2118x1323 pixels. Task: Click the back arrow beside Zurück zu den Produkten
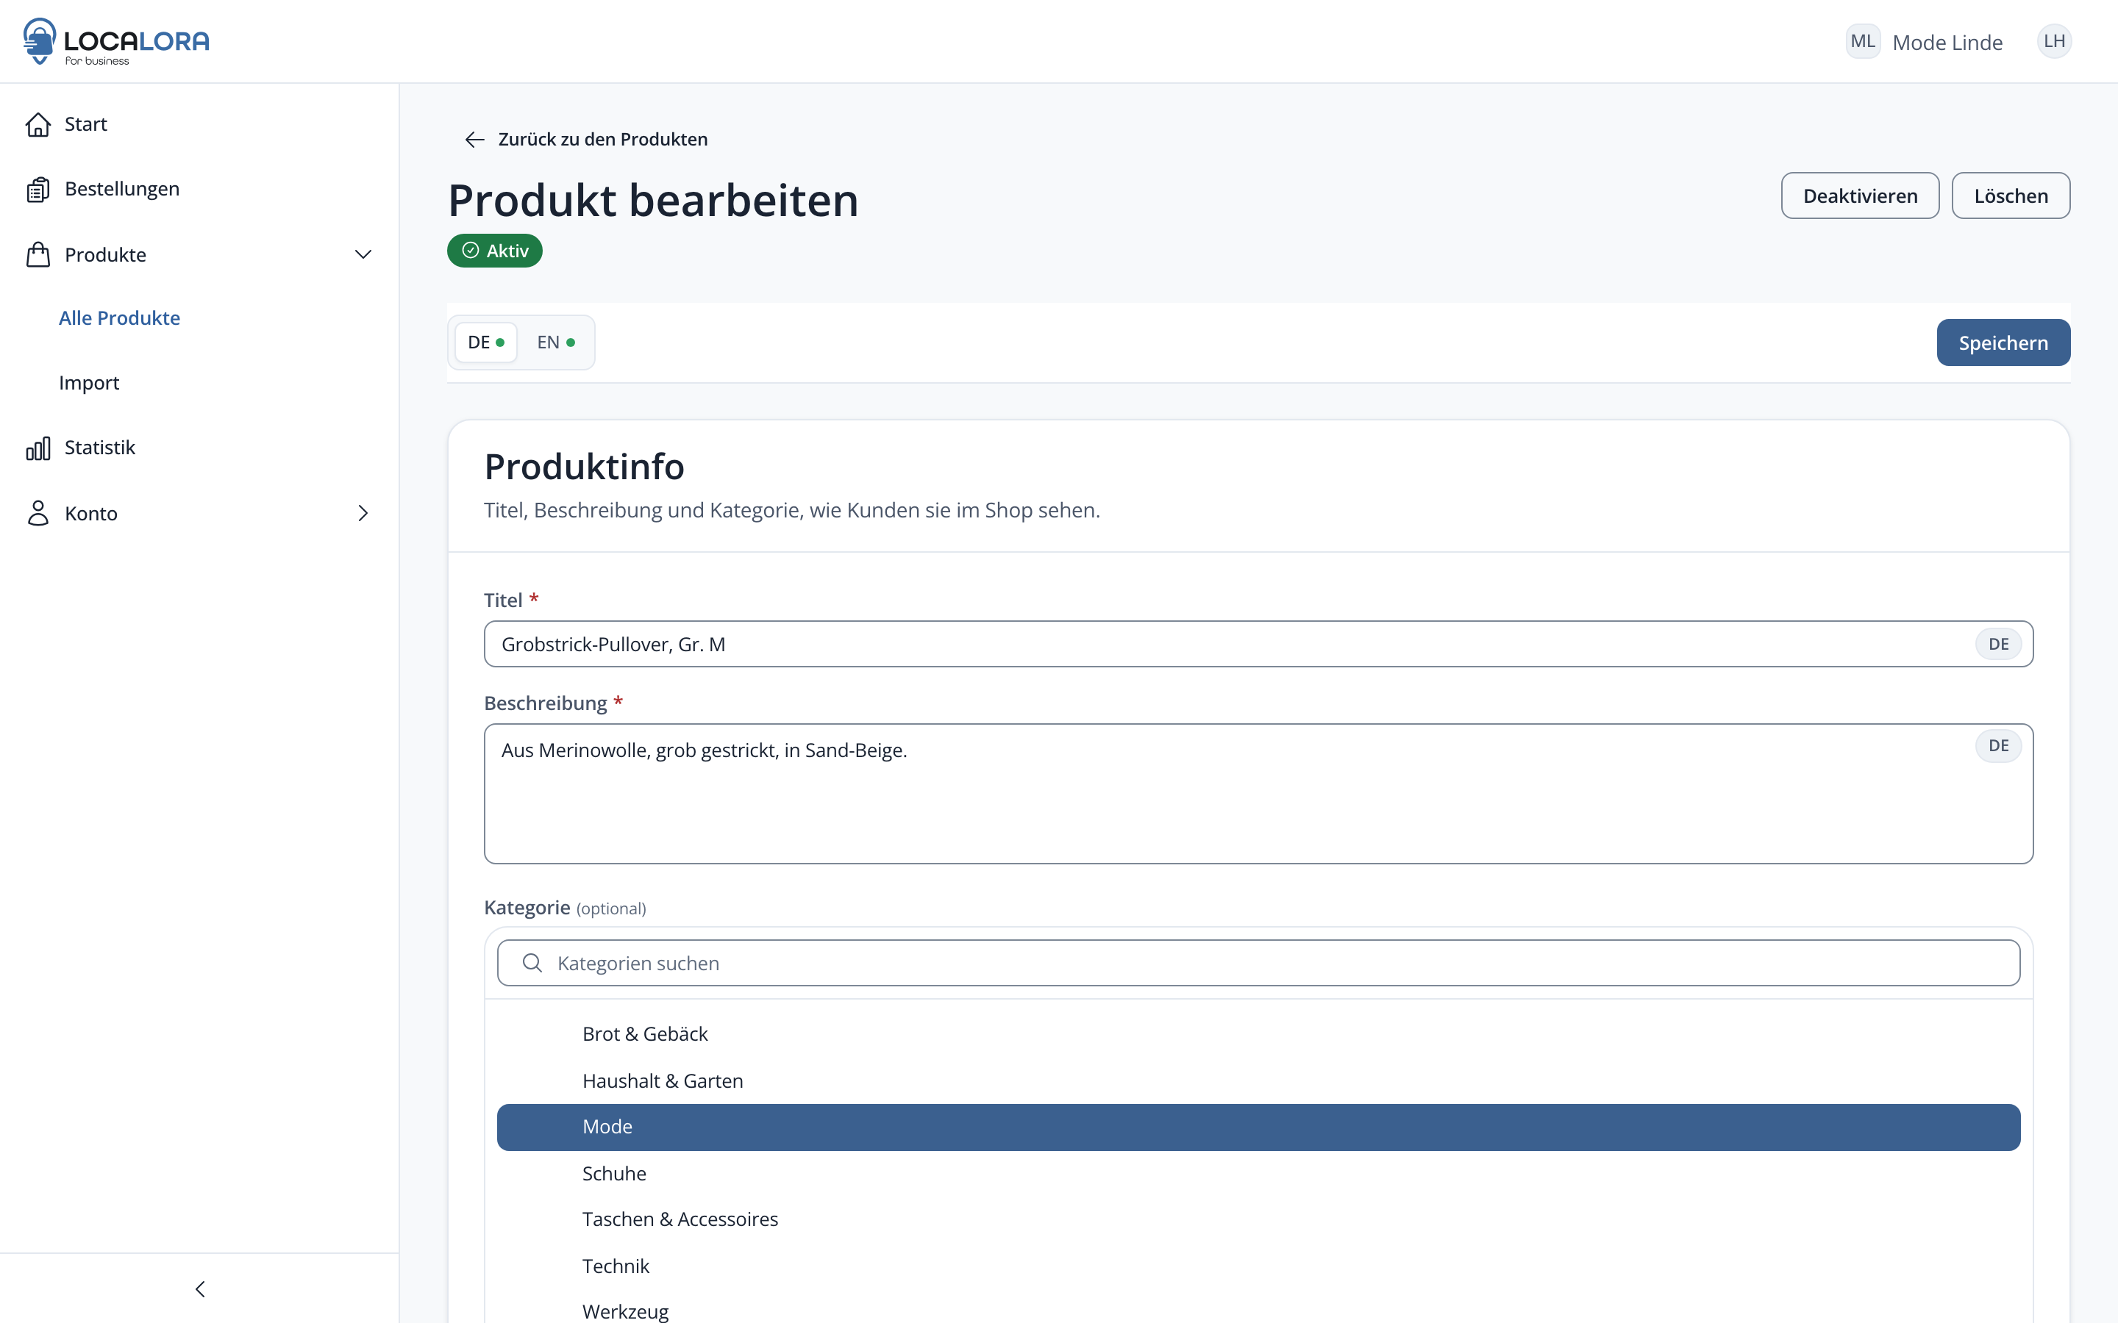pyautogui.click(x=474, y=140)
